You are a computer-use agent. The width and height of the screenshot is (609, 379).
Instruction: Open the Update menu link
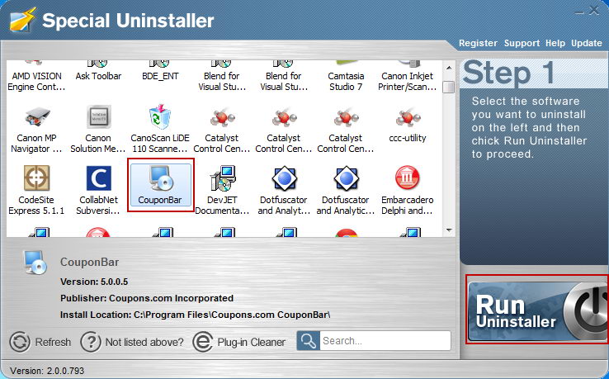click(587, 43)
